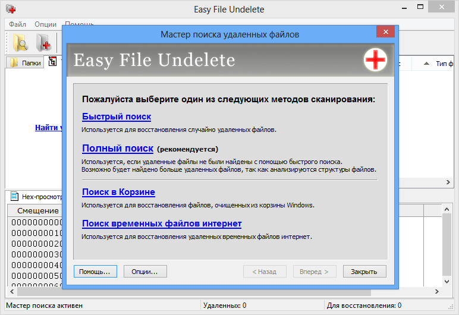Click sort arrow beside Тип ф column
Screen dimensions: 459x315
tap(426, 64)
